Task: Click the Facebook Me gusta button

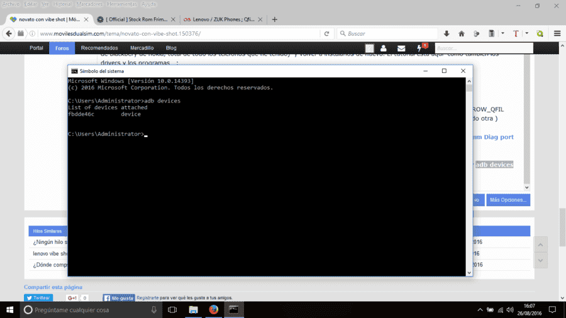Action: tap(119, 298)
